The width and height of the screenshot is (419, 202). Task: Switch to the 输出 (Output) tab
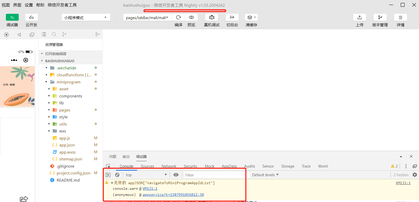126,157
